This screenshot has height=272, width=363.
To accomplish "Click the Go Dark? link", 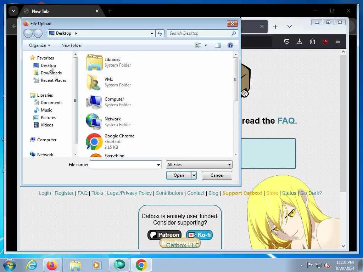I will click(x=311, y=193).
